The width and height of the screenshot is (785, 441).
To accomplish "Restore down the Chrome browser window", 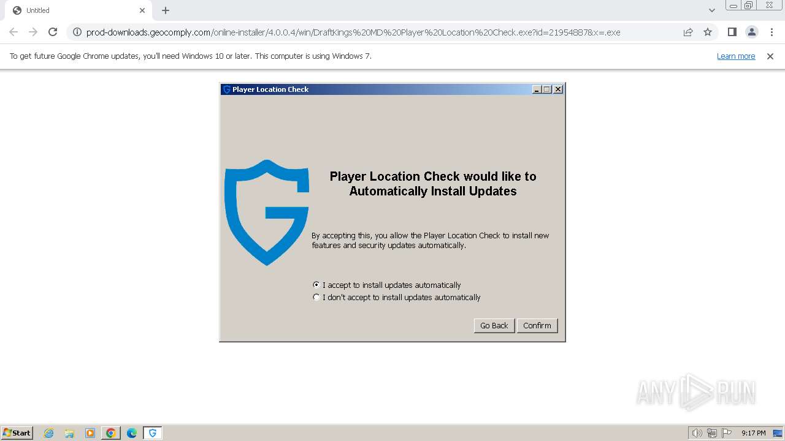I will (748, 5).
